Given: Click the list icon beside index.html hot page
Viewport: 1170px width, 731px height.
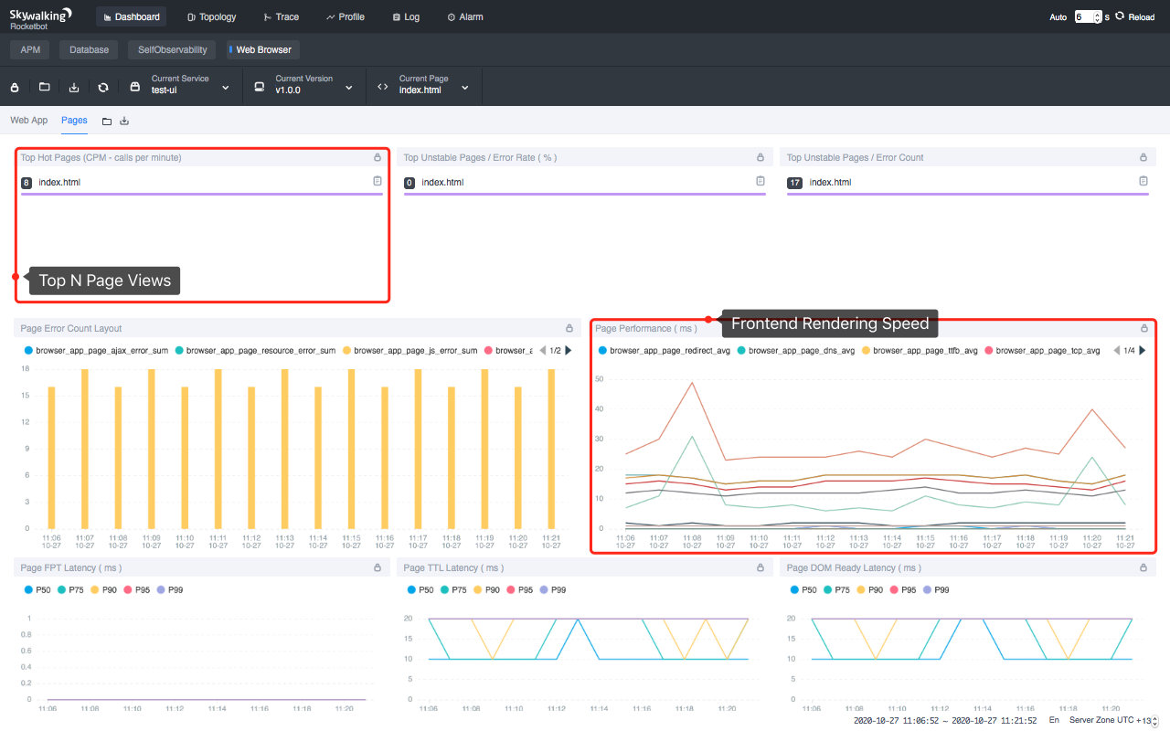Looking at the screenshot, I should click(377, 181).
